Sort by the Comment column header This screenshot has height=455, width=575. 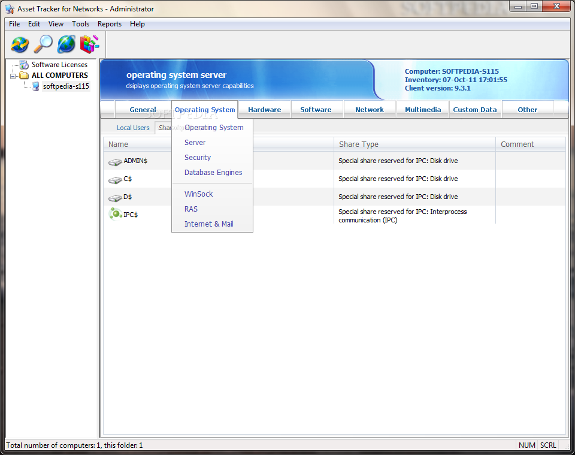(530, 144)
